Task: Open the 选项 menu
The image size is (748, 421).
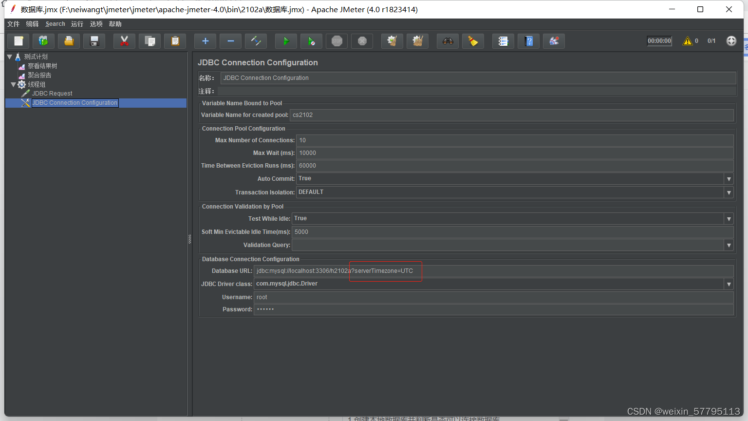Action: [96, 24]
